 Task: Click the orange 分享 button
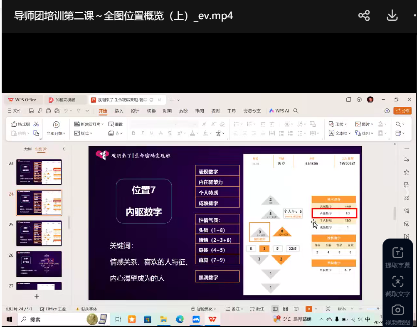[x=402, y=111]
